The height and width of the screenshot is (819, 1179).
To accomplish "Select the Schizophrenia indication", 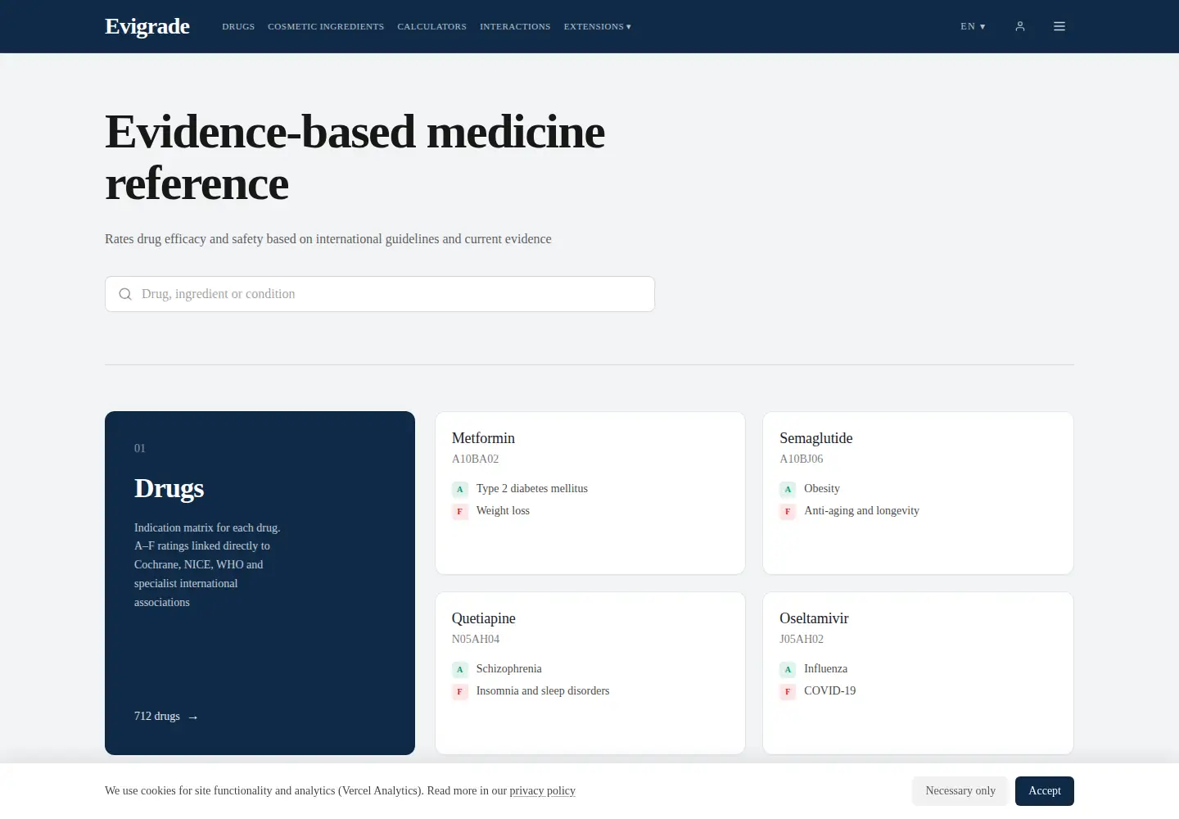I will point(509,669).
